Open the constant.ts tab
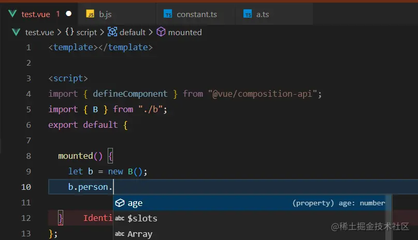 195,14
